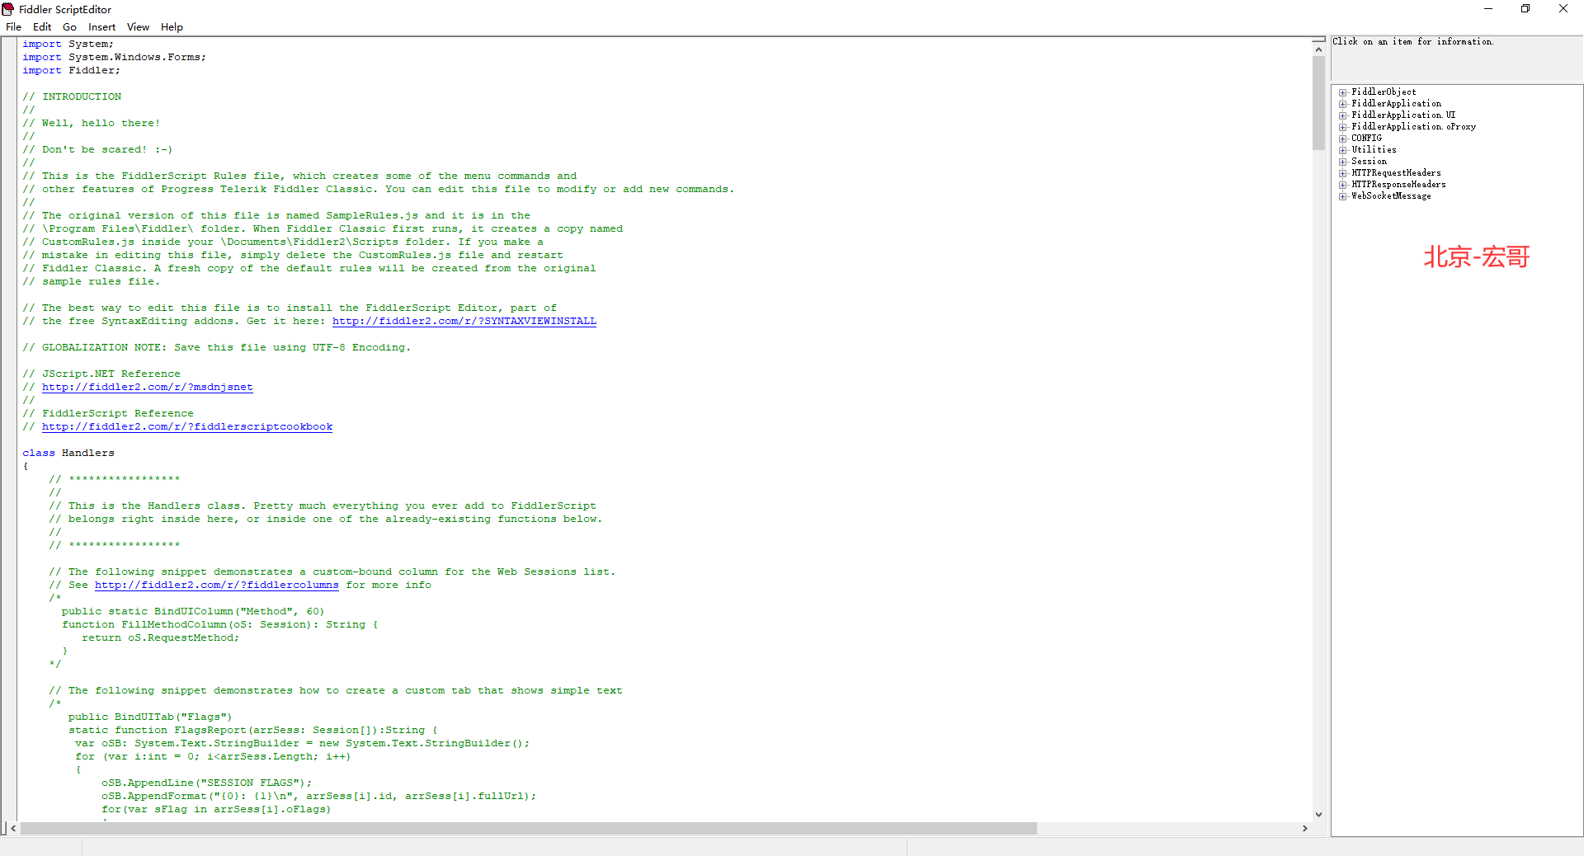Select FiddlerObject in the class tree
The width and height of the screenshot is (1584, 856).
(1384, 92)
